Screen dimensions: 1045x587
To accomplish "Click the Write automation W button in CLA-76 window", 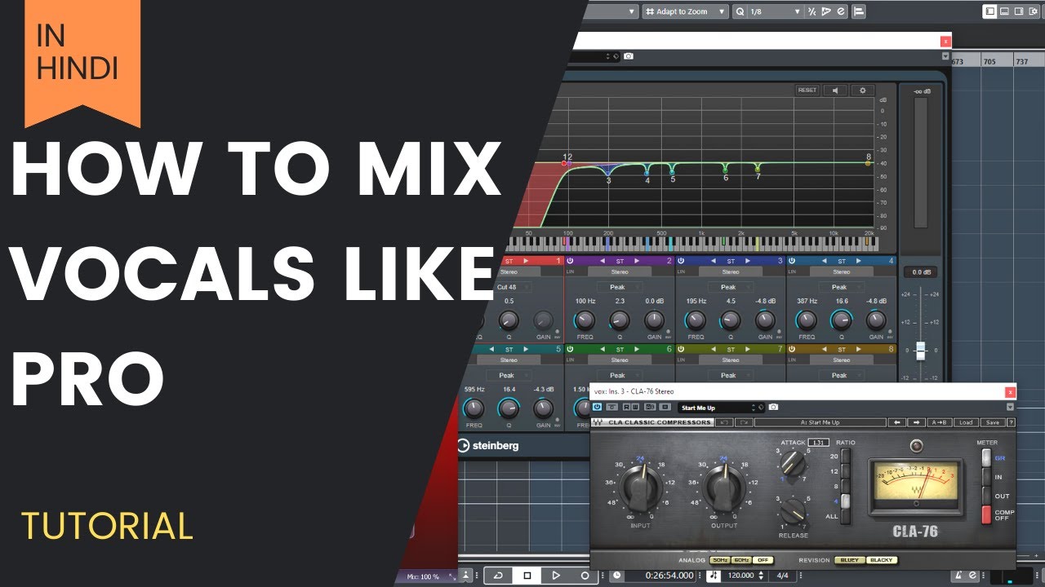I will pos(635,406).
